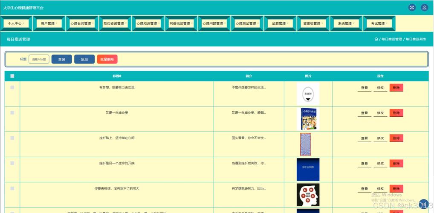Click the 查询 search button

click(61, 59)
